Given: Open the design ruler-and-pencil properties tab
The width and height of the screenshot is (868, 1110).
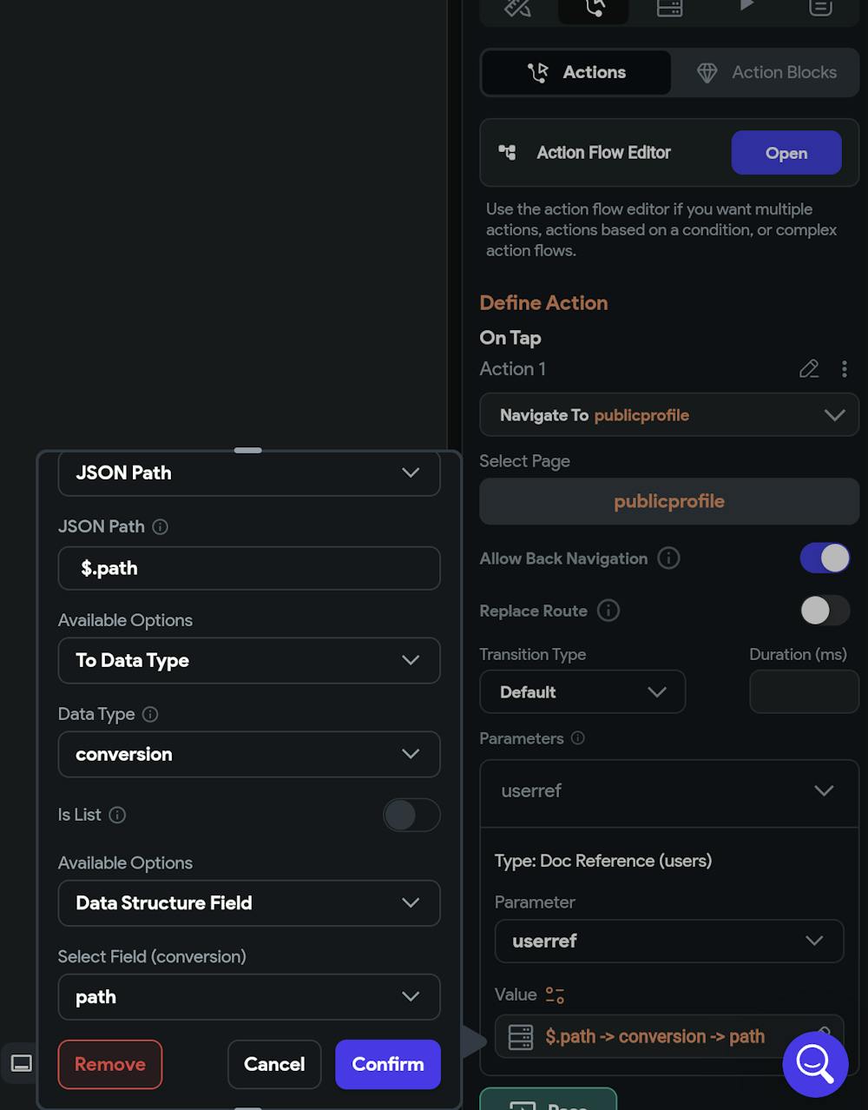Looking at the screenshot, I should pyautogui.click(x=517, y=8).
